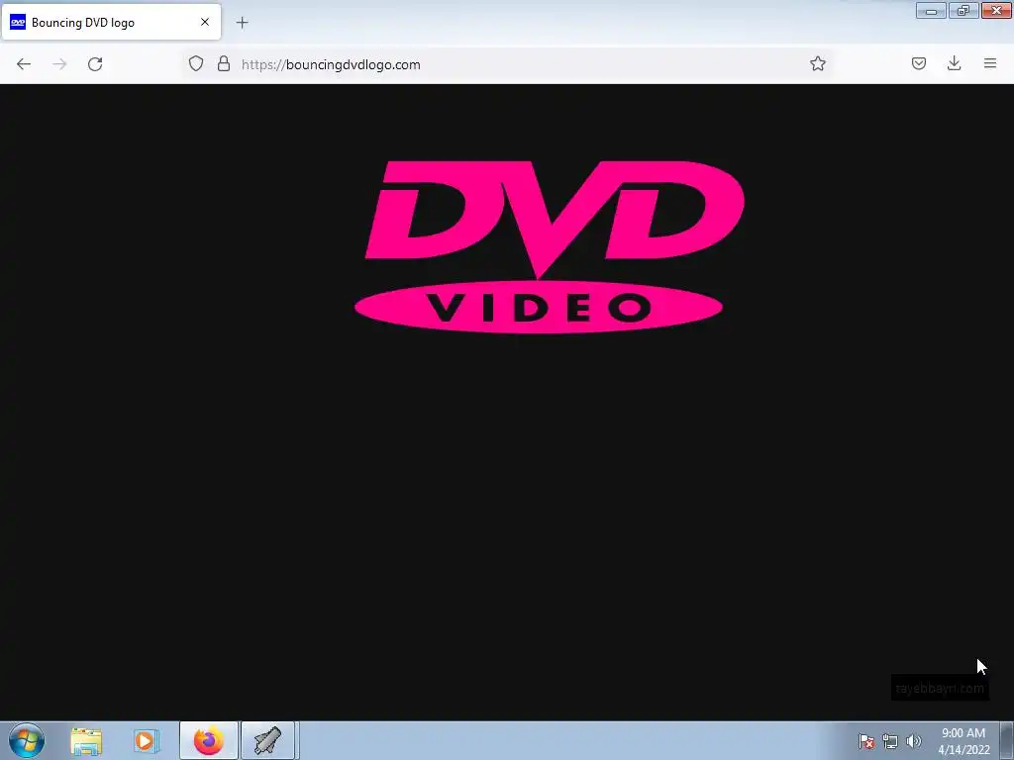The width and height of the screenshot is (1014, 760).
Task: Open the Windows Start menu
Action: (27, 740)
